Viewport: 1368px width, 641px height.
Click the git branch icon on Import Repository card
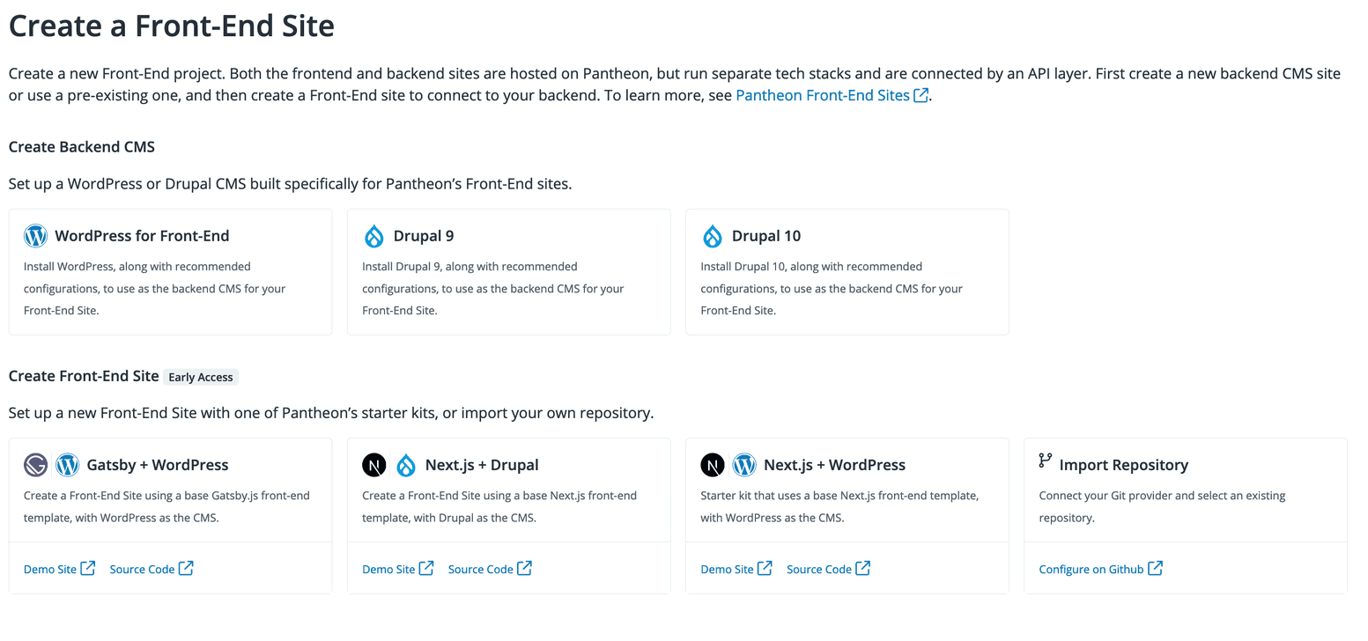pyautogui.click(x=1046, y=464)
